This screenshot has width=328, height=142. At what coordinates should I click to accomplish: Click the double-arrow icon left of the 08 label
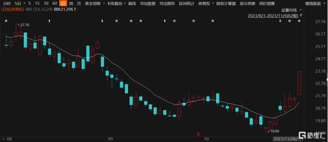point(3,138)
